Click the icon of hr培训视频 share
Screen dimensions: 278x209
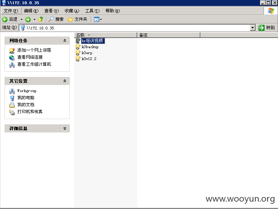coord(78,41)
